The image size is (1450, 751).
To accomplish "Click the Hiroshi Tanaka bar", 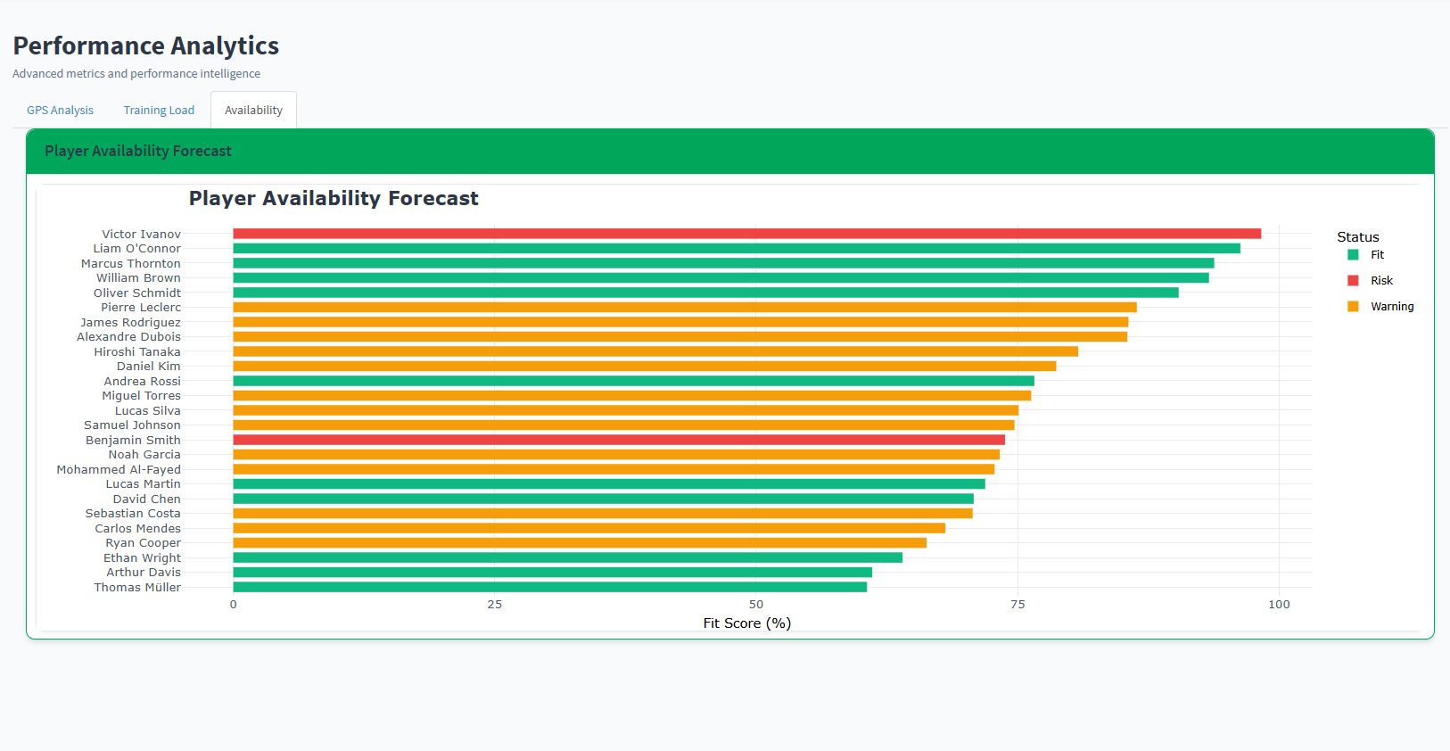I will [x=655, y=351].
